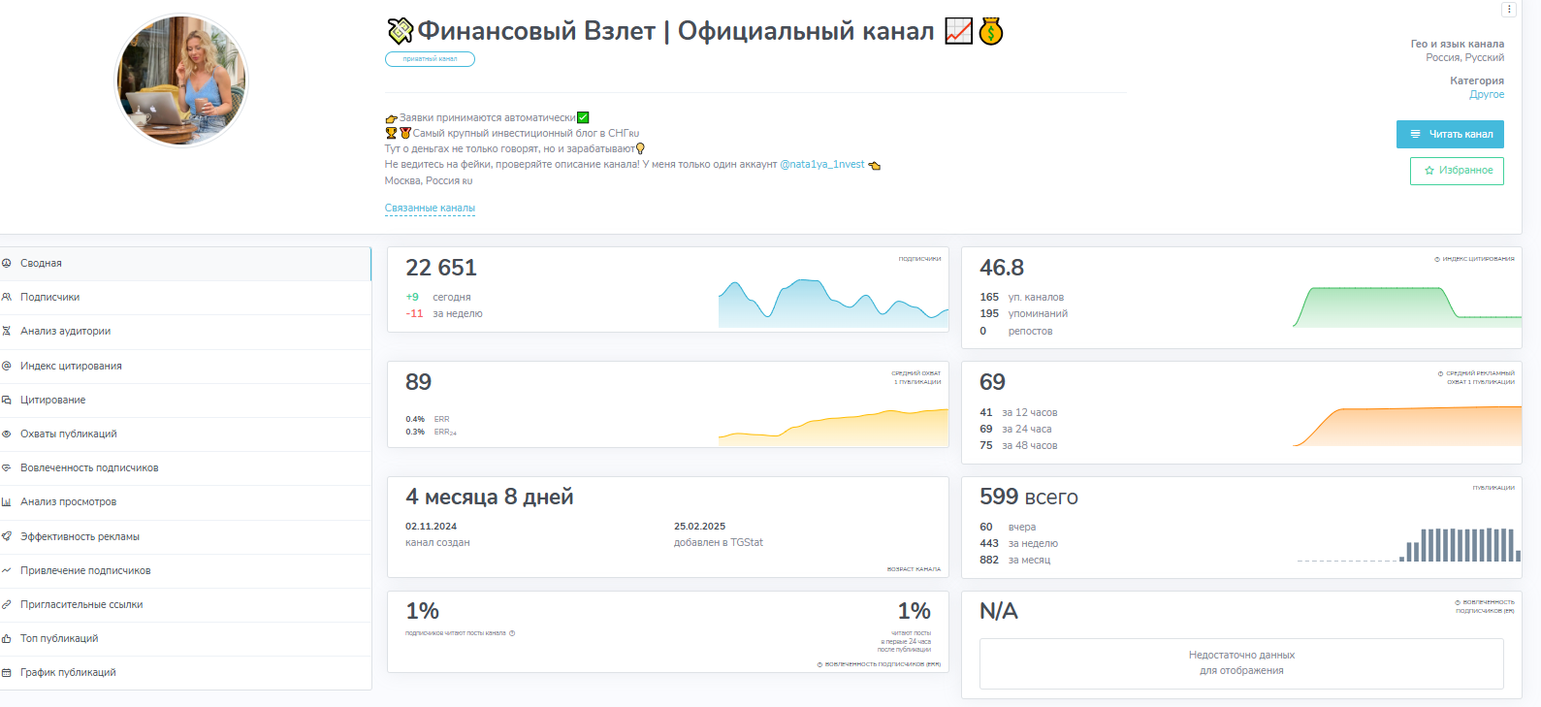Click the 'Недостаточно данных для отображения' message
Viewport: 1541px width, 707px height.
[1241, 663]
